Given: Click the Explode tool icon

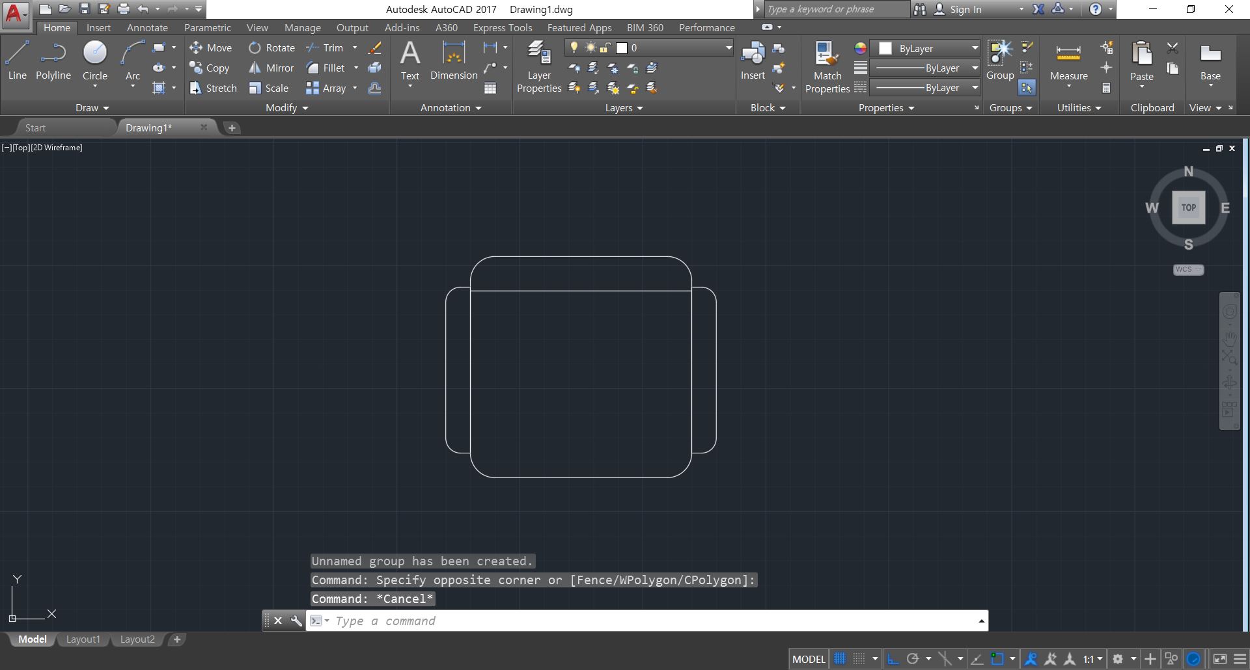Looking at the screenshot, I should pyautogui.click(x=374, y=68).
